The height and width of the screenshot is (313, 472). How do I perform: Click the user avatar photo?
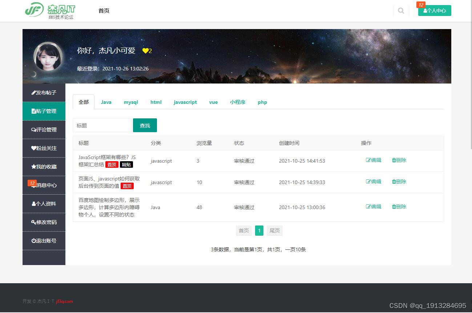click(x=48, y=57)
